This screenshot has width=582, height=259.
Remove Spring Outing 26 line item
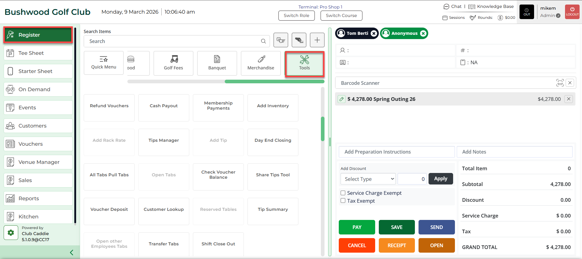pos(569,99)
